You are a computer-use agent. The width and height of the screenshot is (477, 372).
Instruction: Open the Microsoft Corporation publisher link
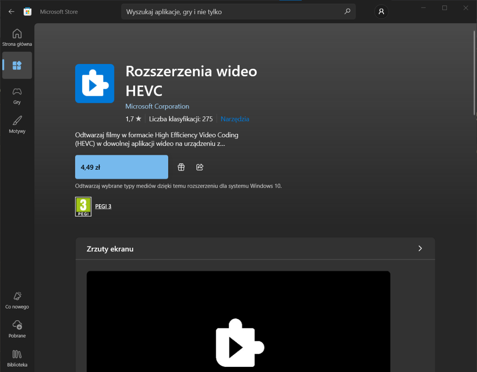(x=157, y=107)
